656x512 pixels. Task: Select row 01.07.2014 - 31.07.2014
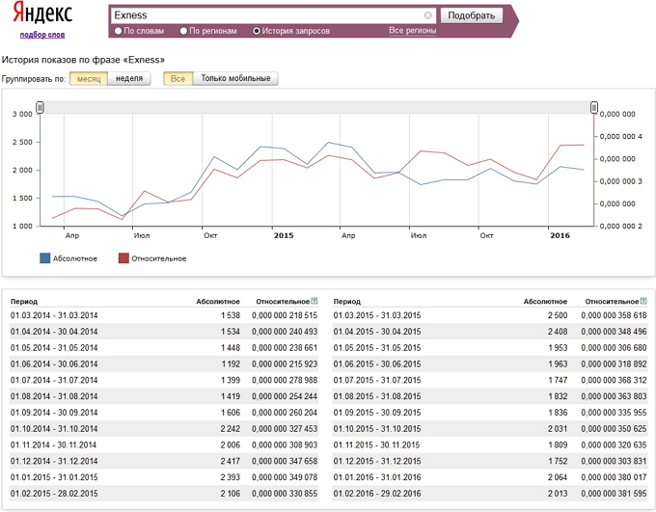click(x=164, y=380)
